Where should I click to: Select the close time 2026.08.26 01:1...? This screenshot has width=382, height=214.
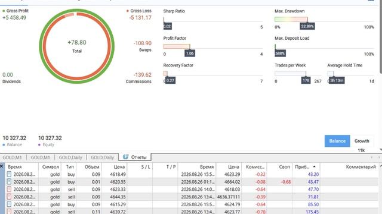pyautogui.click(x=198, y=182)
